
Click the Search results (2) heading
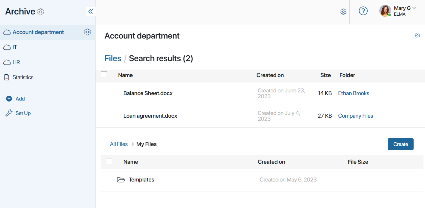coord(161,58)
